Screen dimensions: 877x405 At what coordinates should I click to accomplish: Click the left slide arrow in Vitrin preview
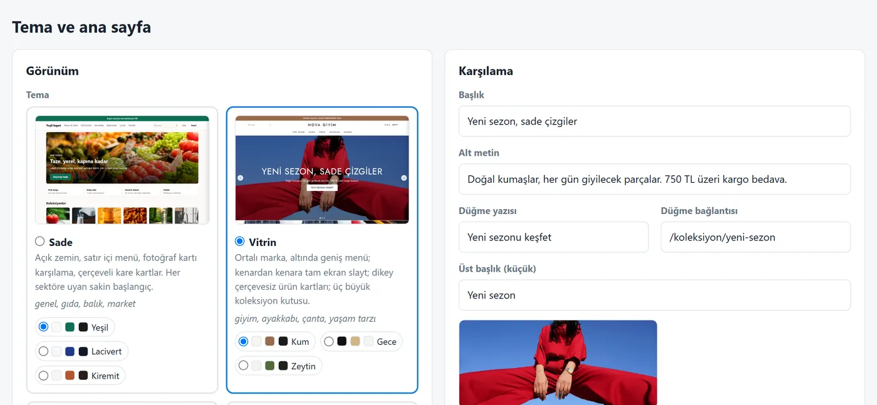[240, 178]
